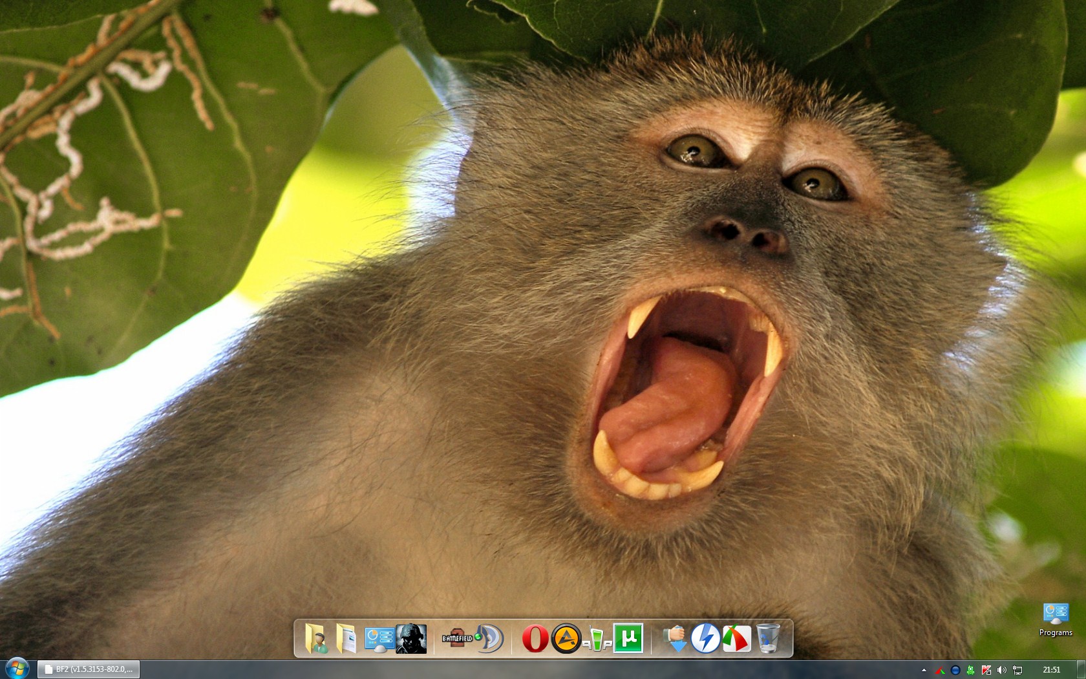Open TeamSpeak headset icon in dock
Screen dimensions: 1086x679
click(x=490, y=639)
